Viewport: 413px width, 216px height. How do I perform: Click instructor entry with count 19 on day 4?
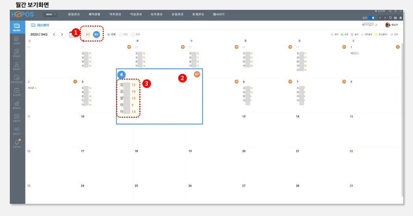(x=128, y=92)
